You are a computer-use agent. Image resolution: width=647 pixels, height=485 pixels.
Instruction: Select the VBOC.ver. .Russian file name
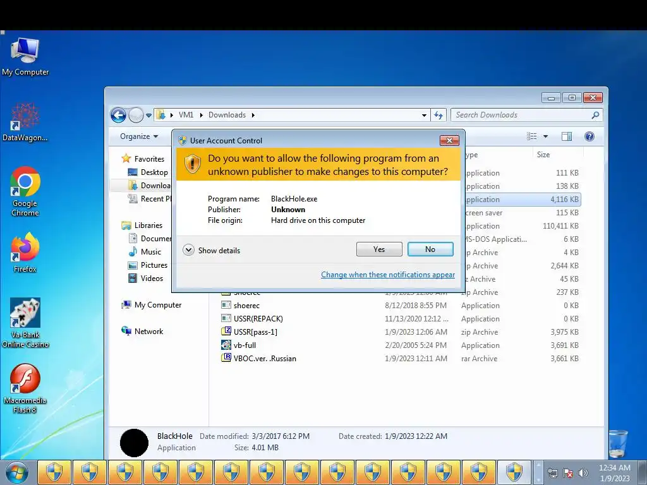point(265,359)
